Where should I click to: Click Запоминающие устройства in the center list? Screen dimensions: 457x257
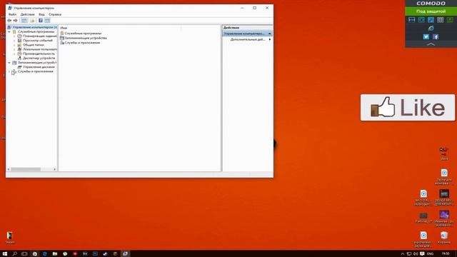pos(86,38)
